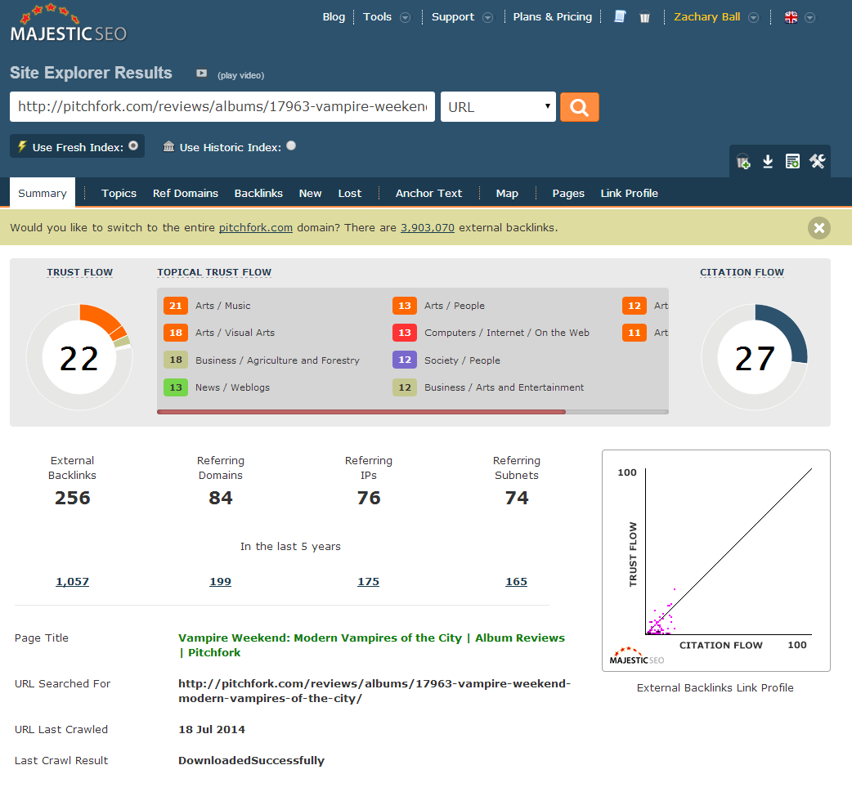Click the purple 12 Society / People badge

tap(405, 360)
